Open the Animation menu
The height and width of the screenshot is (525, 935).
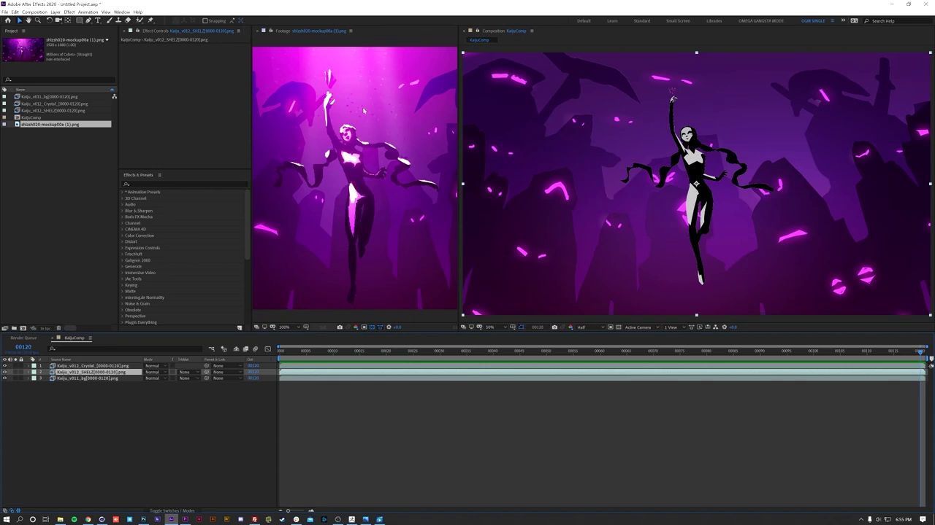[x=88, y=12]
